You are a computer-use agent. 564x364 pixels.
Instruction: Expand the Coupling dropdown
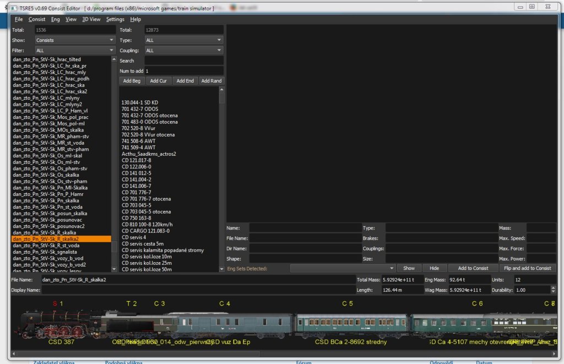click(x=184, y=51)
